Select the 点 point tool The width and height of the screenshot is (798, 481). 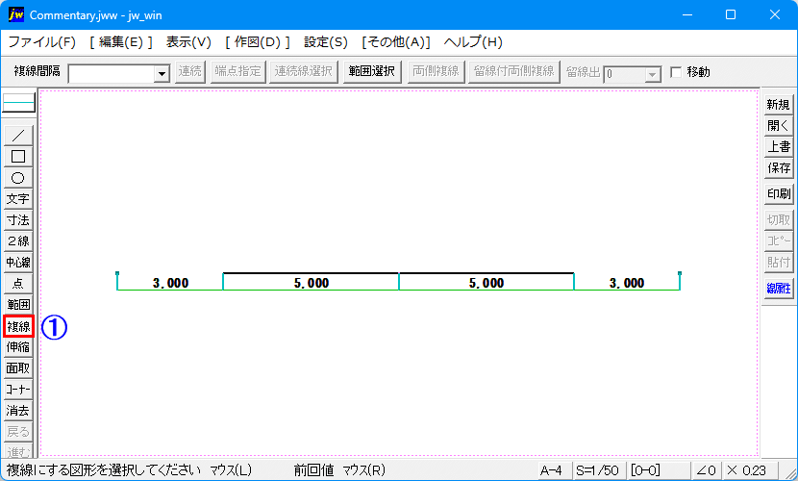click(18, 284)
